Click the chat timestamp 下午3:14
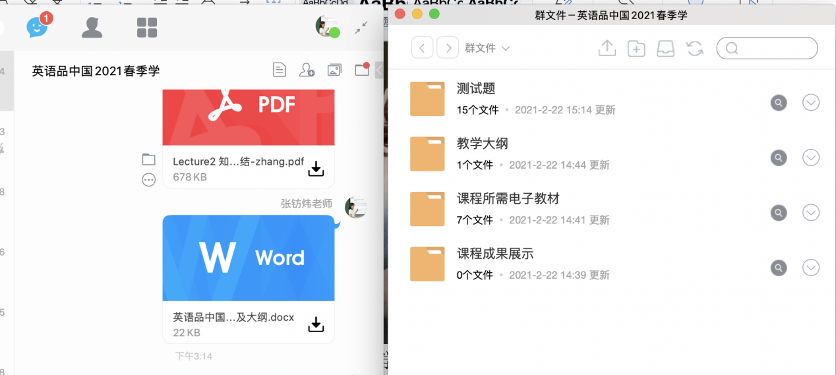The image size is (836, 375). pyautogui.click(x=194, y=356)
